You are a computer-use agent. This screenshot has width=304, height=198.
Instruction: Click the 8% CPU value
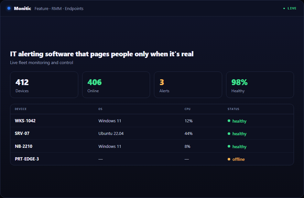[x=188, y=147]
